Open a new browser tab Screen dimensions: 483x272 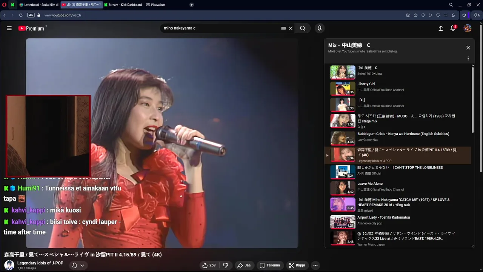click(192, 5)
